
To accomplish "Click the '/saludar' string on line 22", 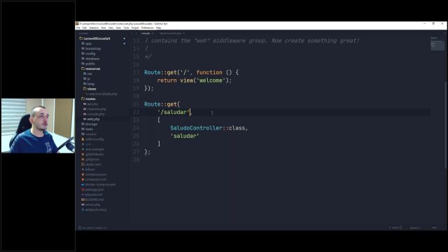I will 174,112.
